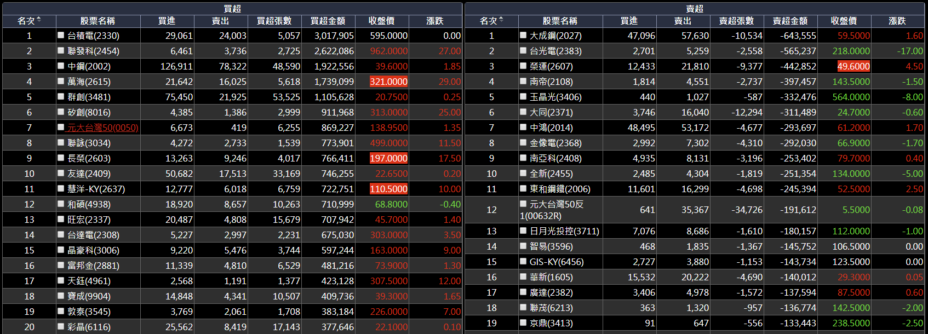Click the 買超張數 column header
This screenshot has width=928, height=334.
pyautogui.click(x=274, y=21)
